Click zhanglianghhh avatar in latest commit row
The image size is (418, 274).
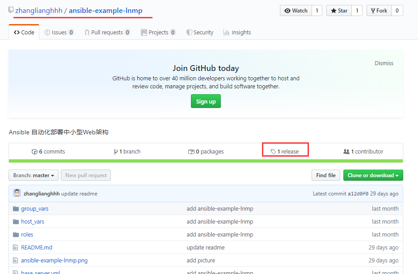click(17, 193)
